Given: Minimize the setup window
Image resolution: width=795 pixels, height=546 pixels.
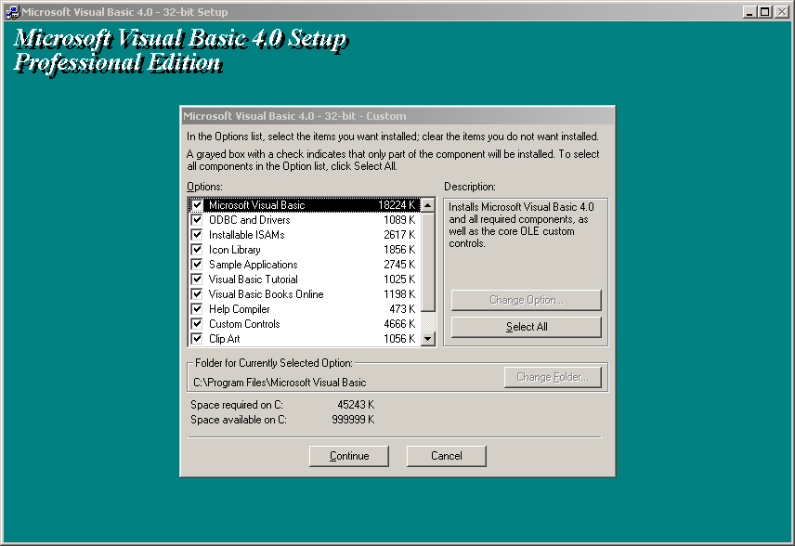Looking at the screenshot, I should (x=749, y=12).
